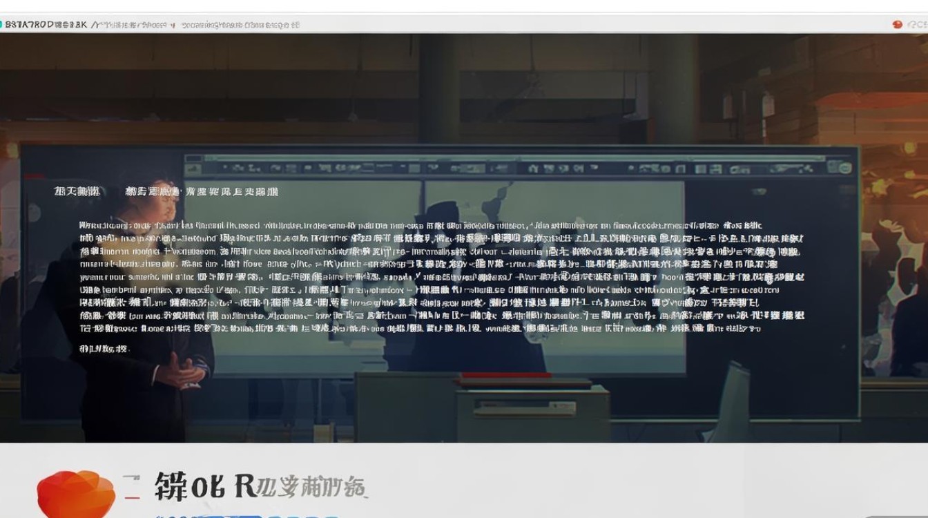Image resolution: width=928 pixels, height=518 pixels.
Task: Click the gray text at top-right corner
Action: (916, 24)
